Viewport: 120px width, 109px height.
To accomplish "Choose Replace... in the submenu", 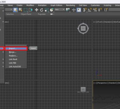I will pyautogui.click(x=16, y=56).
